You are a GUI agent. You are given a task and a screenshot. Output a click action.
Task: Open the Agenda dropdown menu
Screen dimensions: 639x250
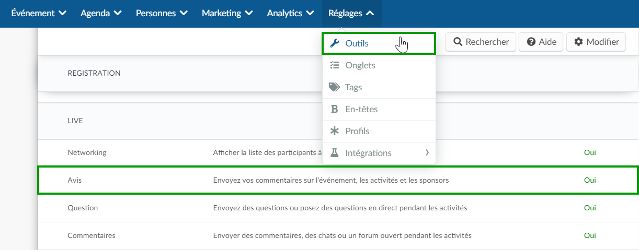(x=101, y=14)
